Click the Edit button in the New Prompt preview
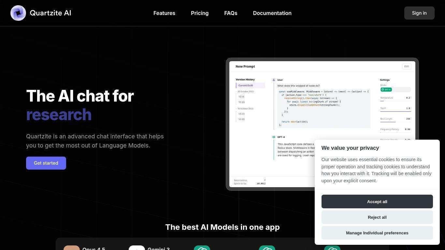The image size is (445, 250). pos(407,66)
